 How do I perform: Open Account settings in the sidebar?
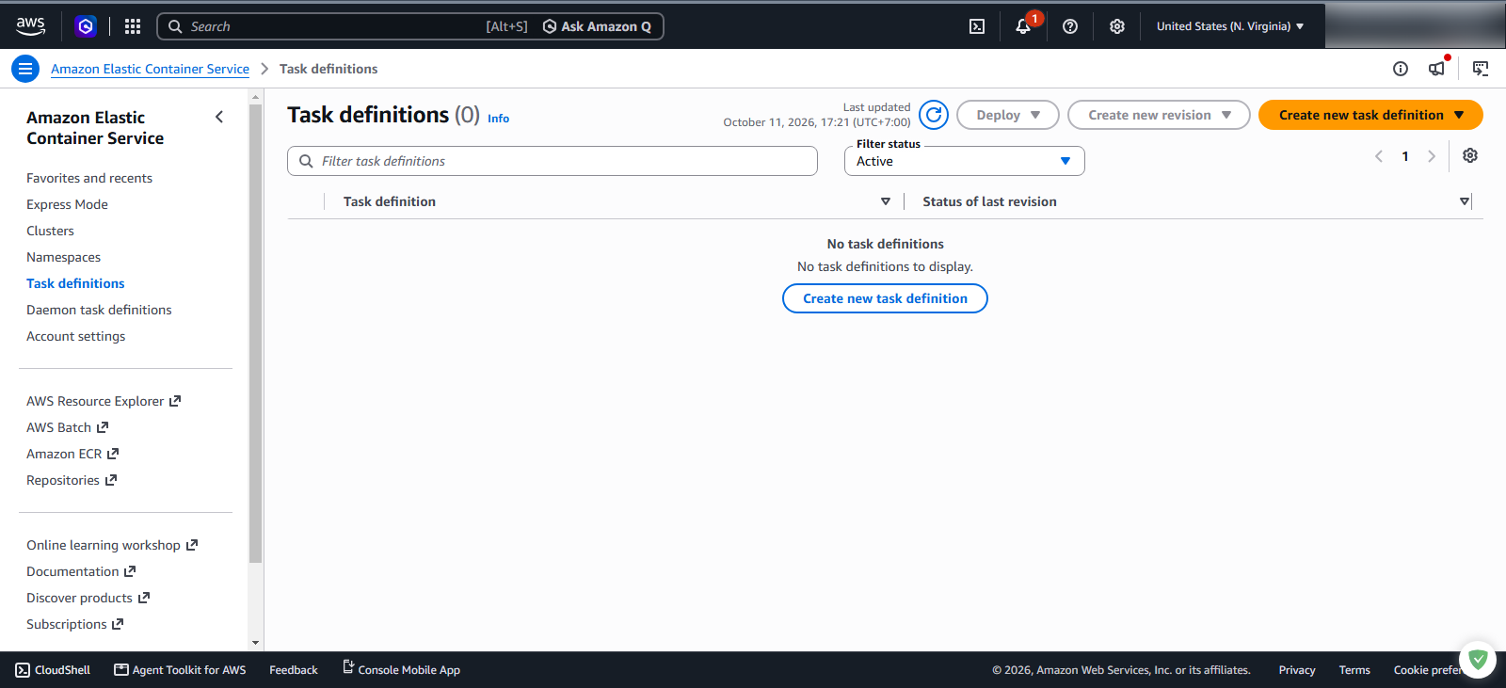click(x=75, y=336)
